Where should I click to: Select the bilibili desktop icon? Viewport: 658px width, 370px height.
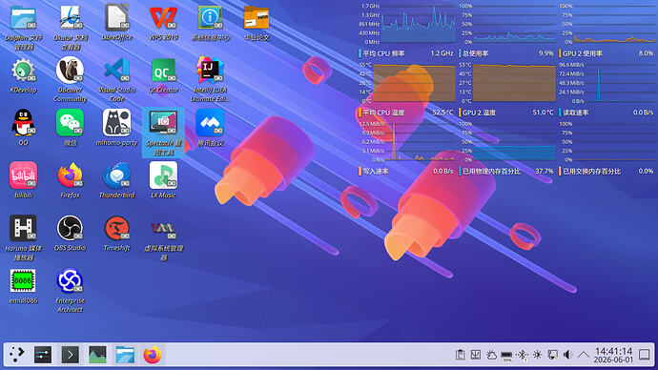pos(24,175)
